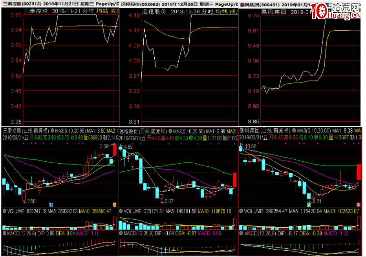Click 收9.30 closing price in 暴风集团 info row
Image resolution: width=366 pixels, height=257 pixels.
coord(321,138)
